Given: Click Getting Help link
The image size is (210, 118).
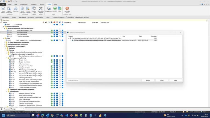Looking at the screenshot, I should [x=79, y=17].
